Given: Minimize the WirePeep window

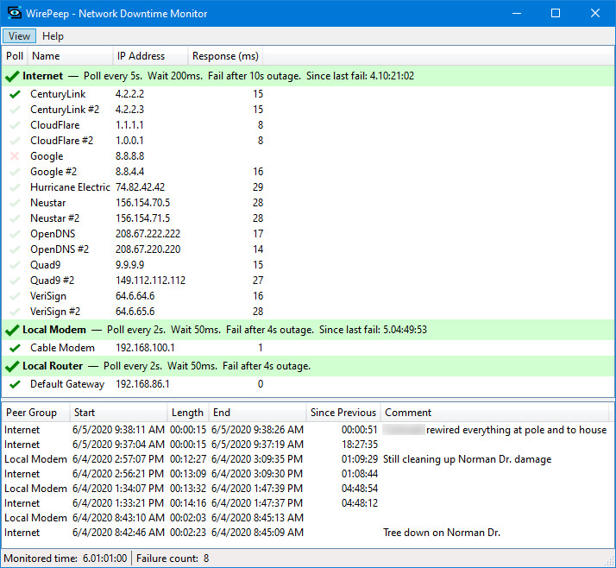Looking at the screenshot, I should pyautogui.click(x=517, y=13).
